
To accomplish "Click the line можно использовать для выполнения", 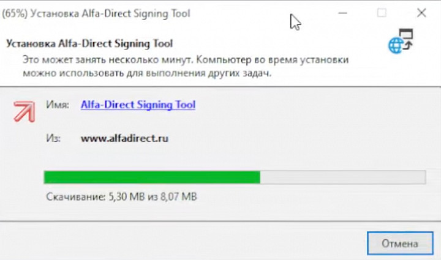I will 147,73.
